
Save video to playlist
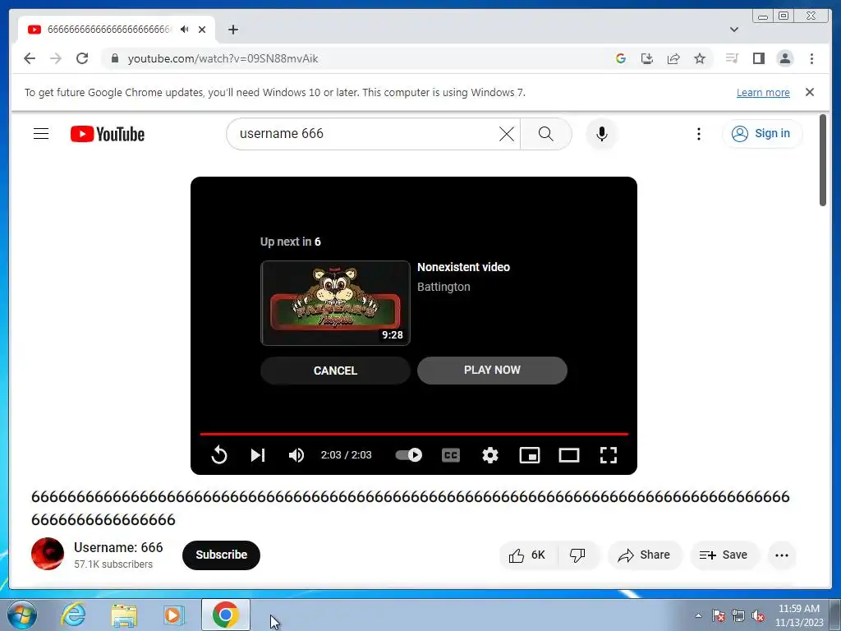(724, 555)
